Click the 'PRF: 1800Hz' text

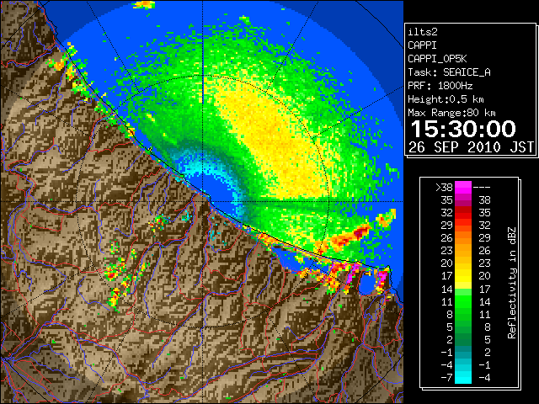[x=440, y=86]
